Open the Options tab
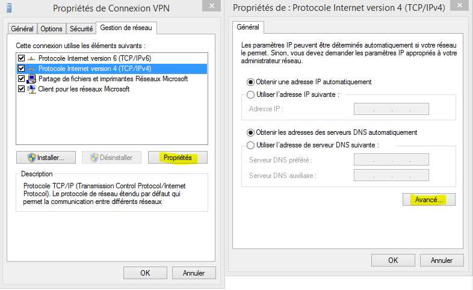This screenshot has height=290, width=473. pos(51,29)
